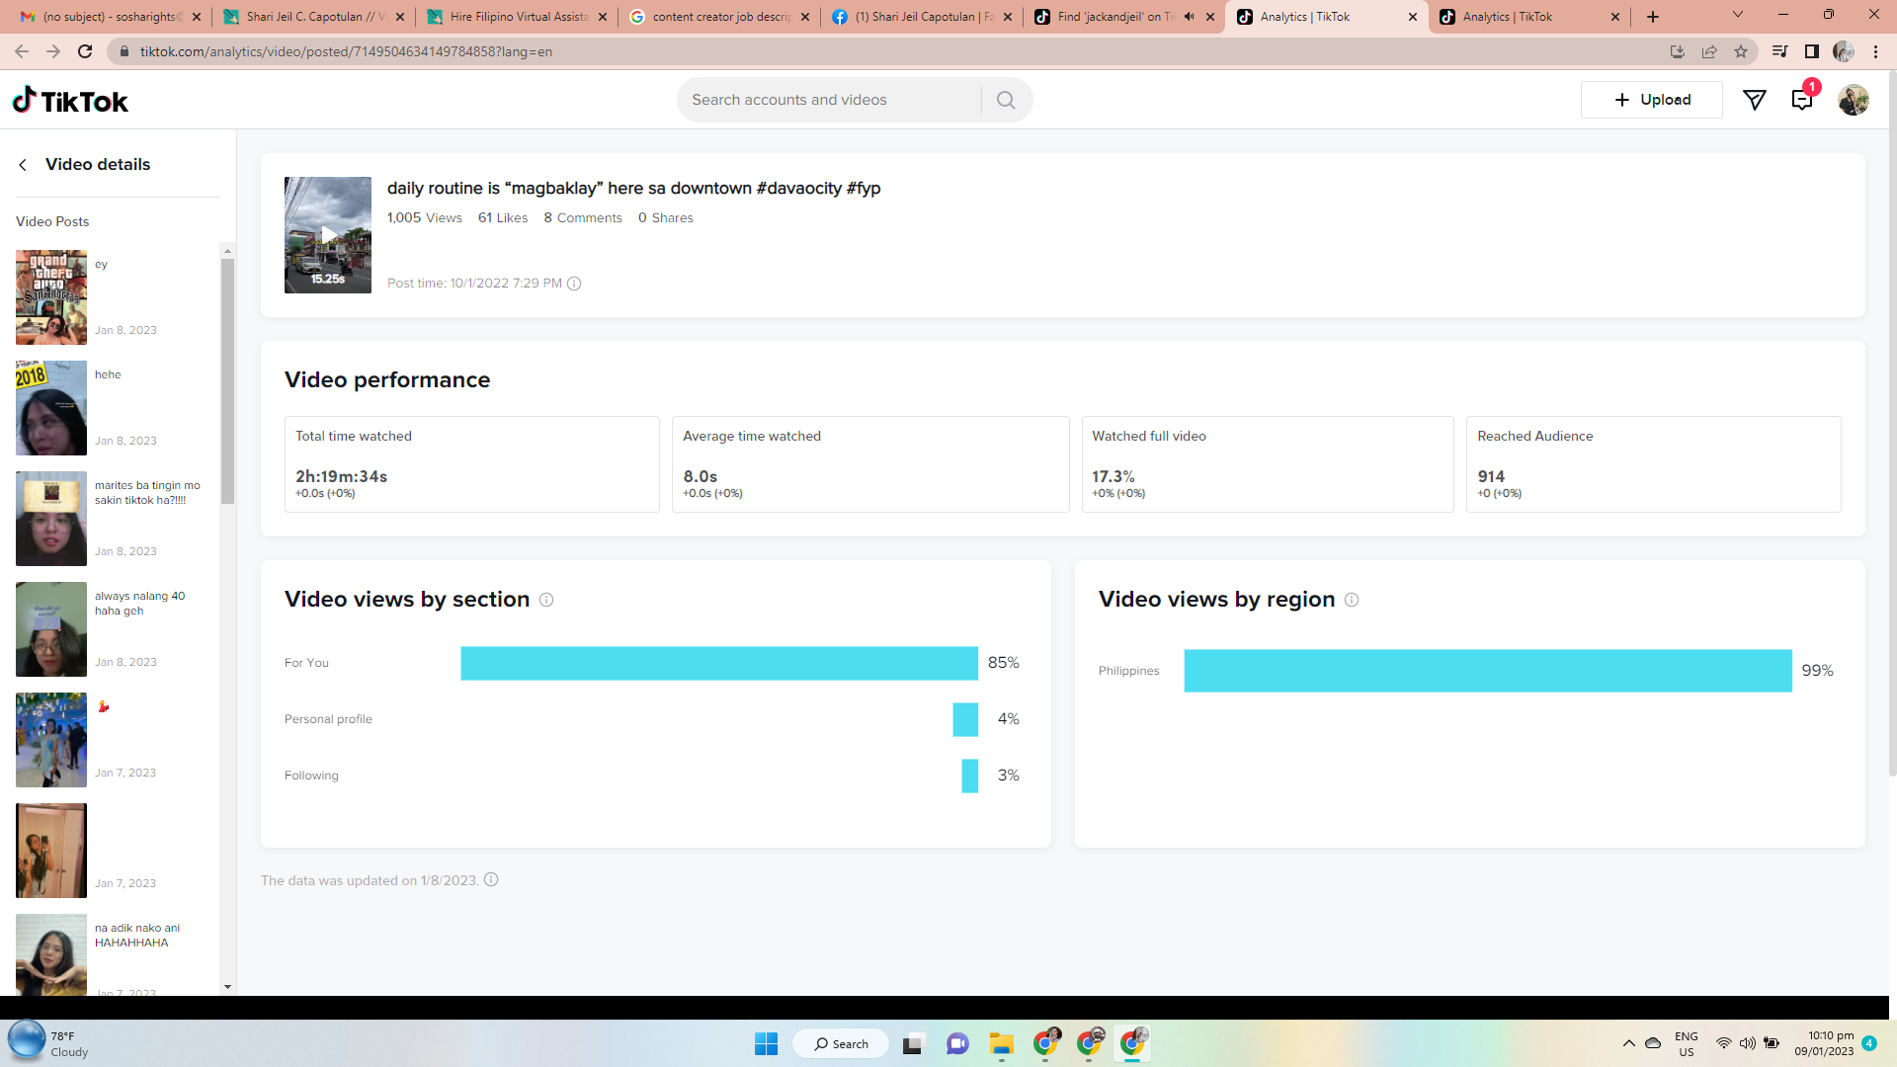Switch to the second Analytics TikTok tab

(x=1507, y=17)
